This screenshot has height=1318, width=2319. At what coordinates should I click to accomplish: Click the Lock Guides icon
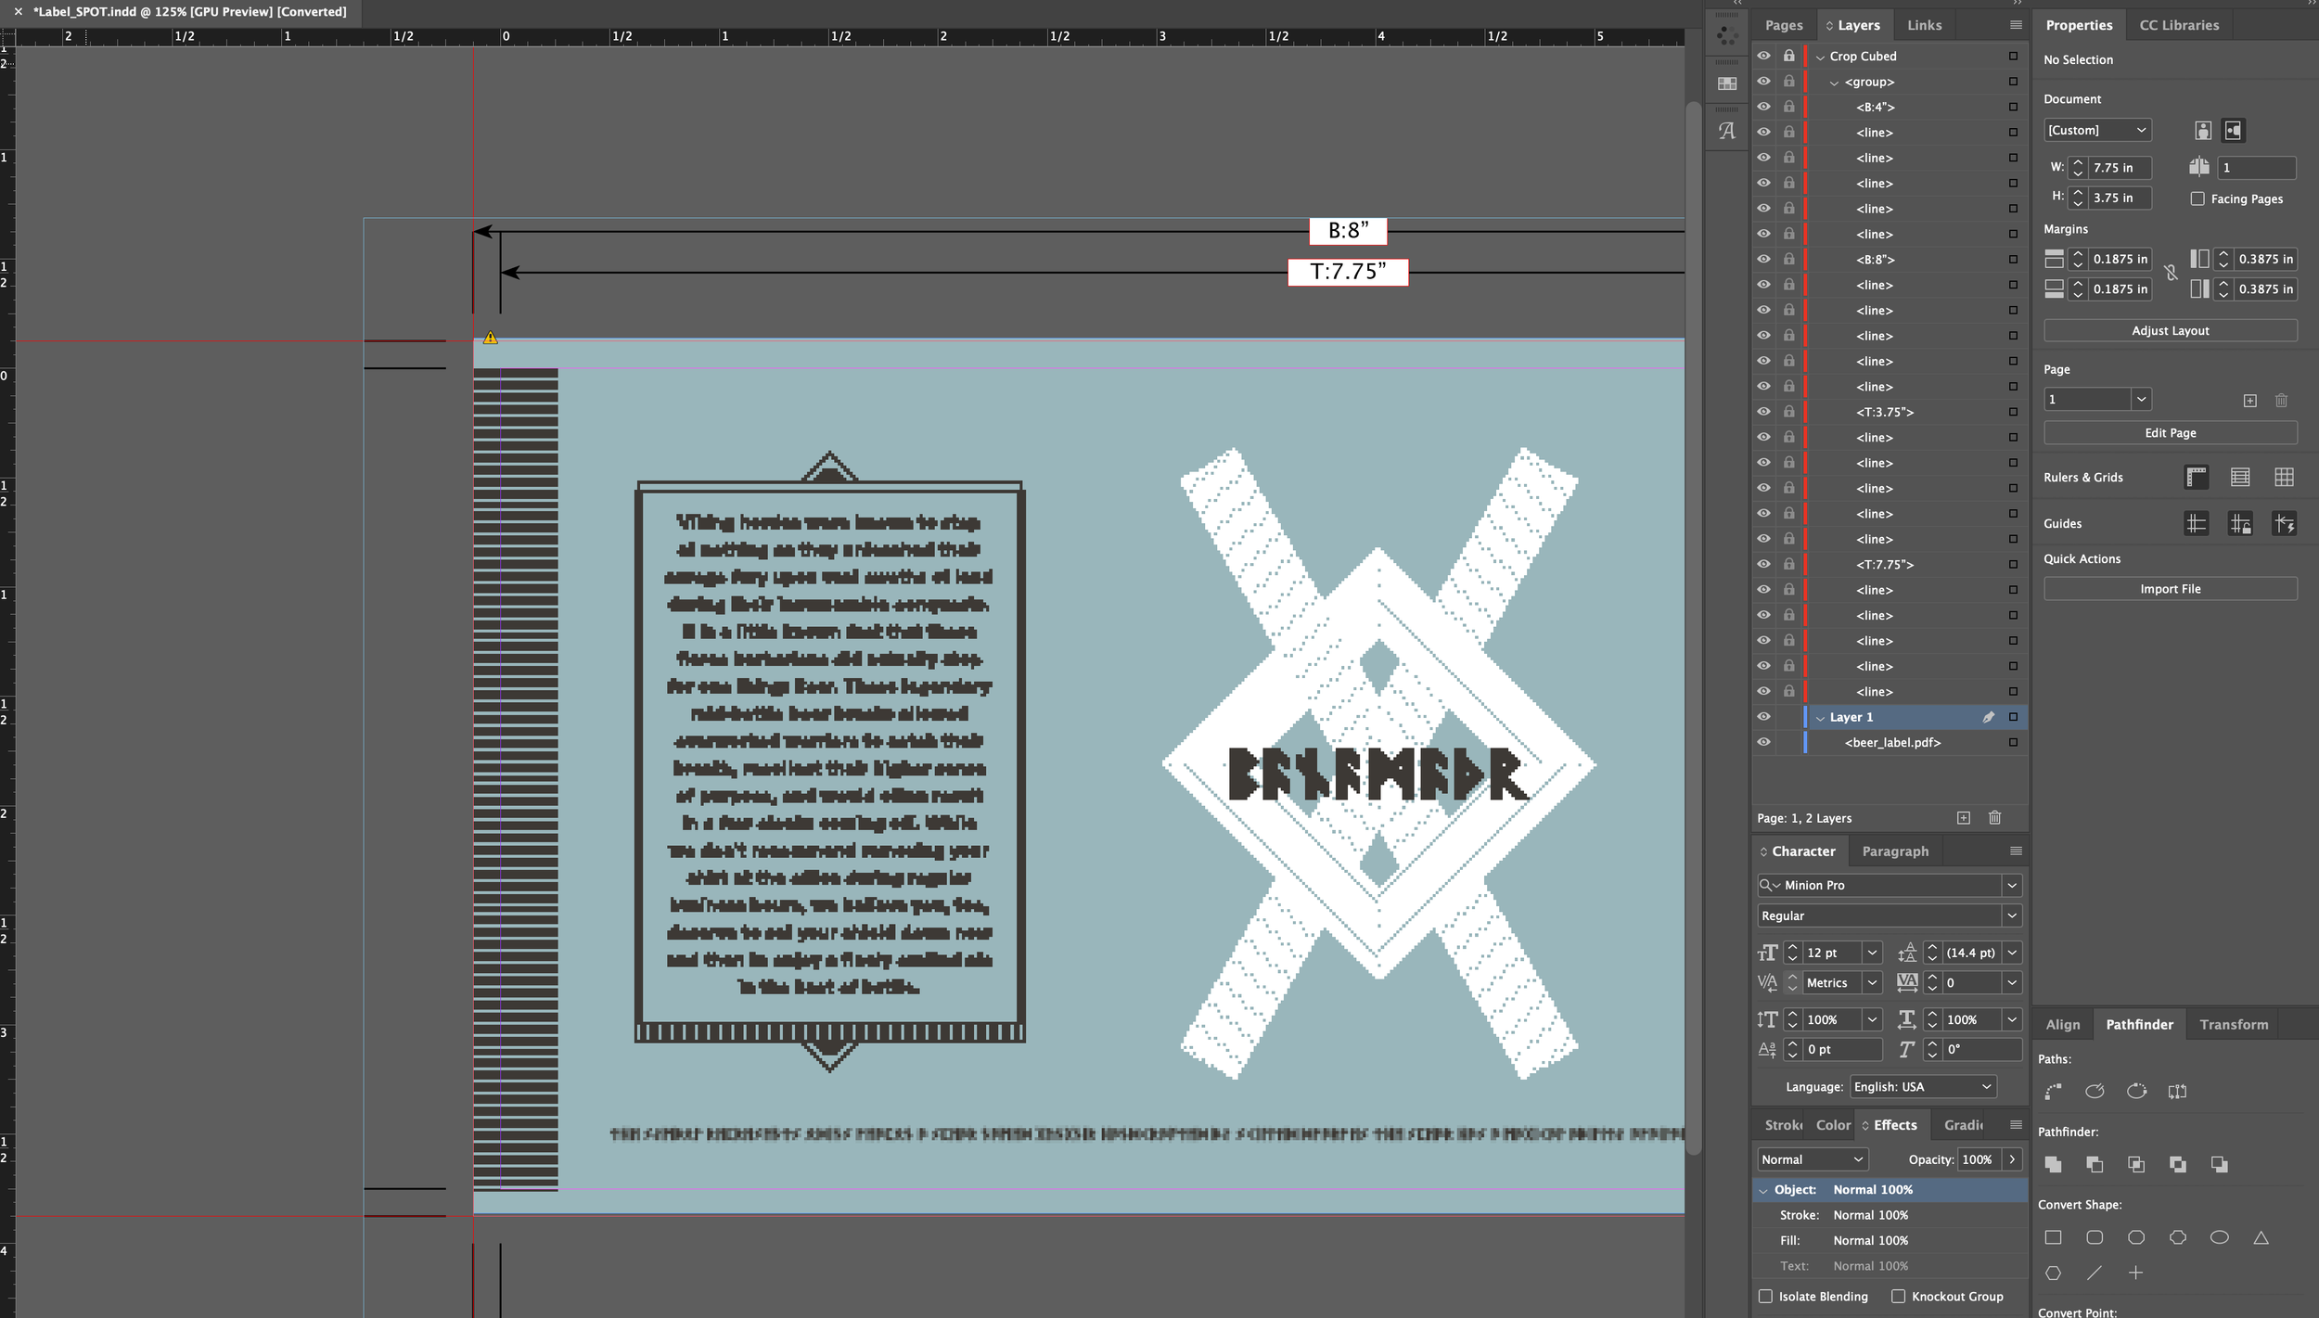[x=2240, y=524]
